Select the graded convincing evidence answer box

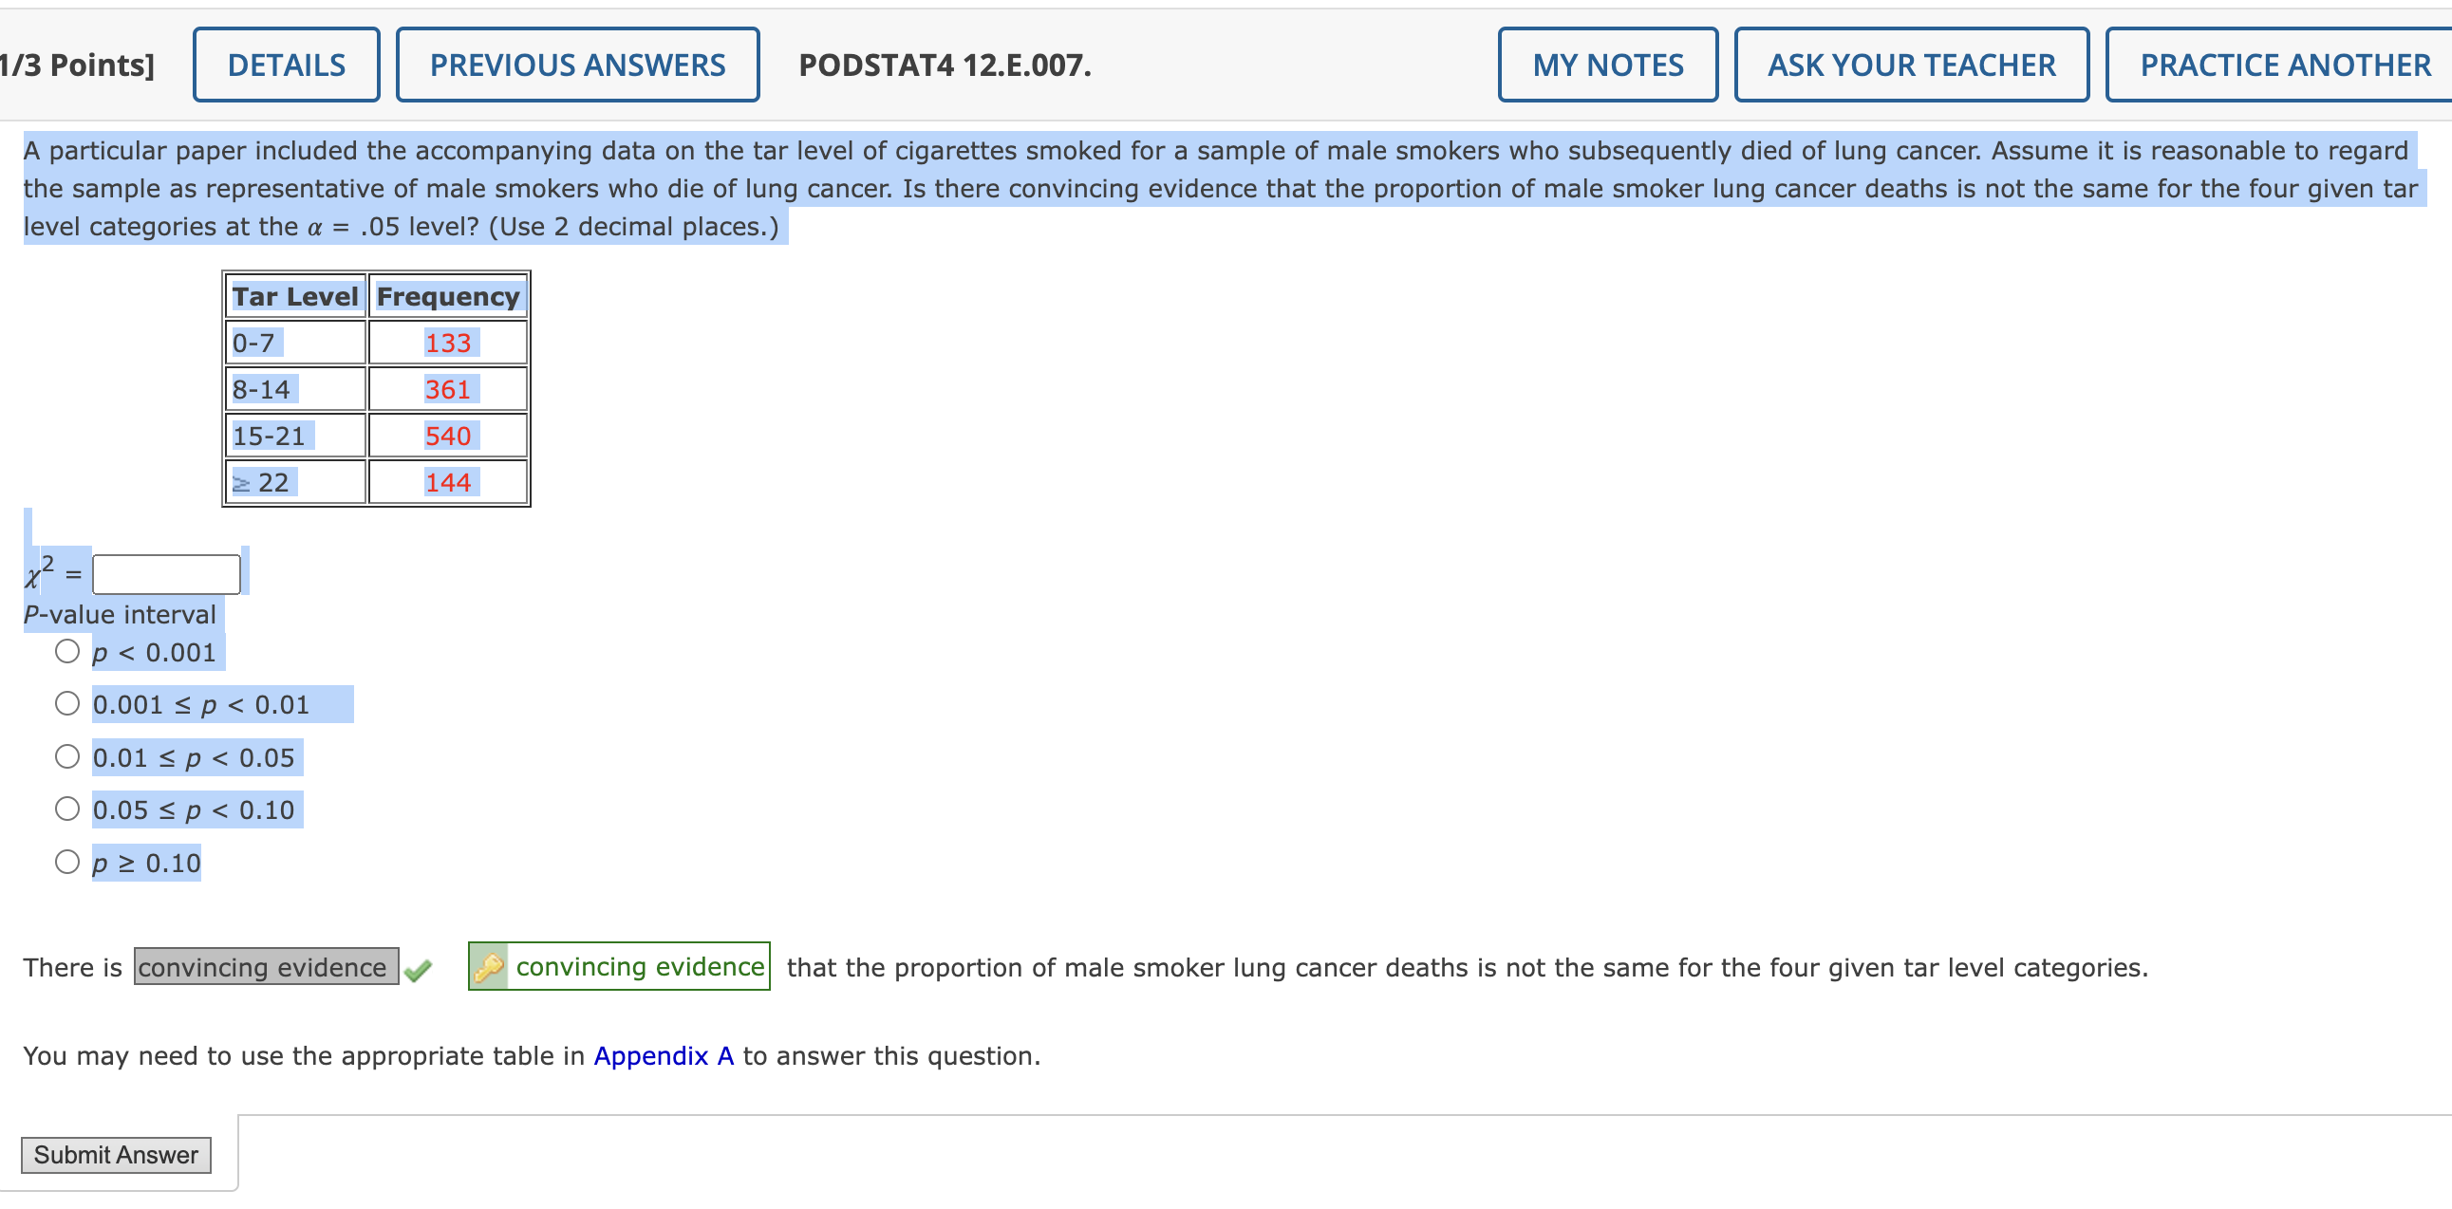pos(263,967)
